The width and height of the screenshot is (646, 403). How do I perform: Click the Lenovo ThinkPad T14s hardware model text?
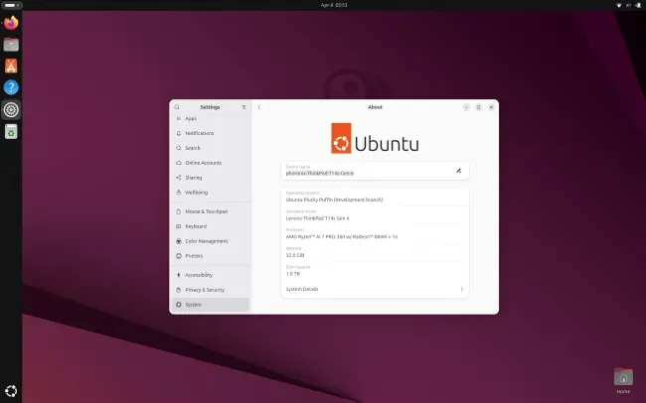tap(317, 218)
